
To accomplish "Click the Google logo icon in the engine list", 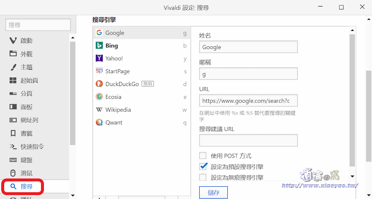I will tap(99, 33).
